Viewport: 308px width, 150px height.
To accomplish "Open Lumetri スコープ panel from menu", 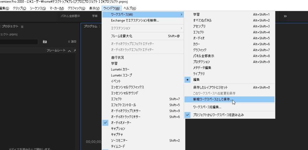I will 121,75.
